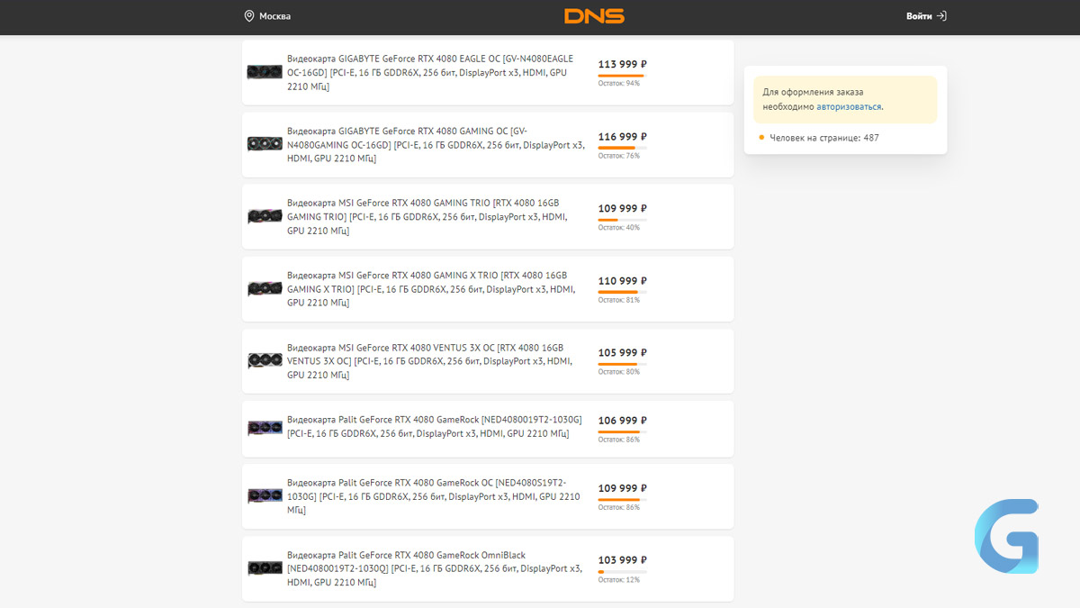Open the GIGABYTE RTX 4080 GAMING OC thumbnail

(x=265, y=144)
